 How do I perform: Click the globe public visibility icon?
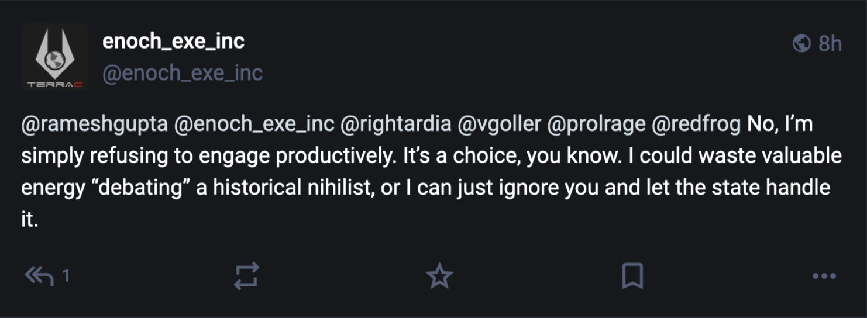(801, 43)
